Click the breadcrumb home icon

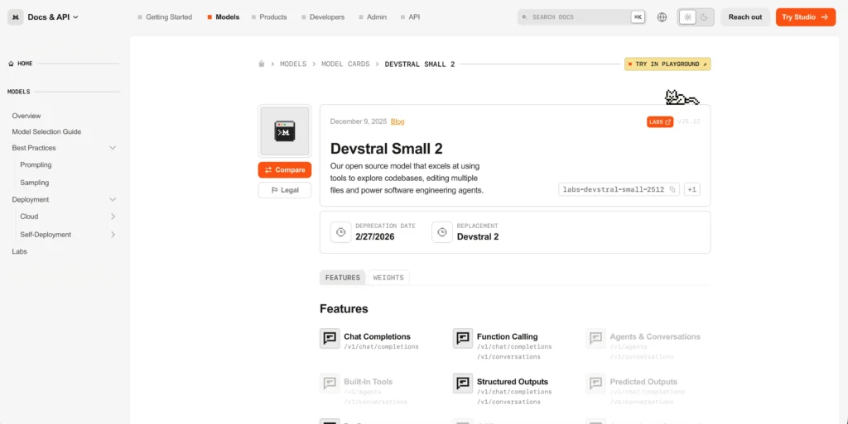point(262,64)
